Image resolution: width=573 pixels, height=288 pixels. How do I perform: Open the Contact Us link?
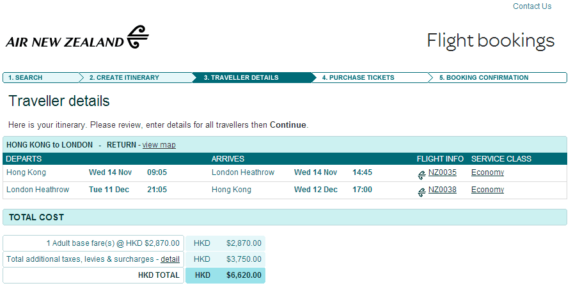pyautogui.click(x=531, y=6)
